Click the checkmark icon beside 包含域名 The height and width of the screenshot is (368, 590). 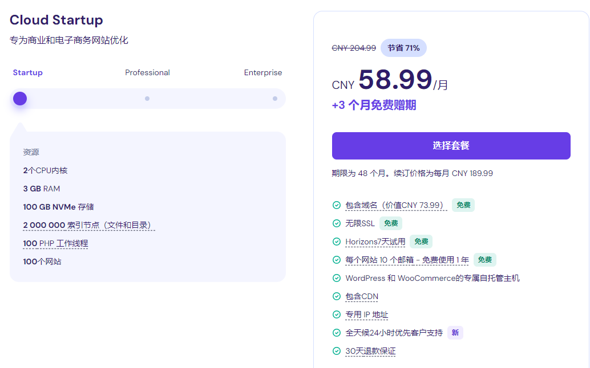click(336, 205)
